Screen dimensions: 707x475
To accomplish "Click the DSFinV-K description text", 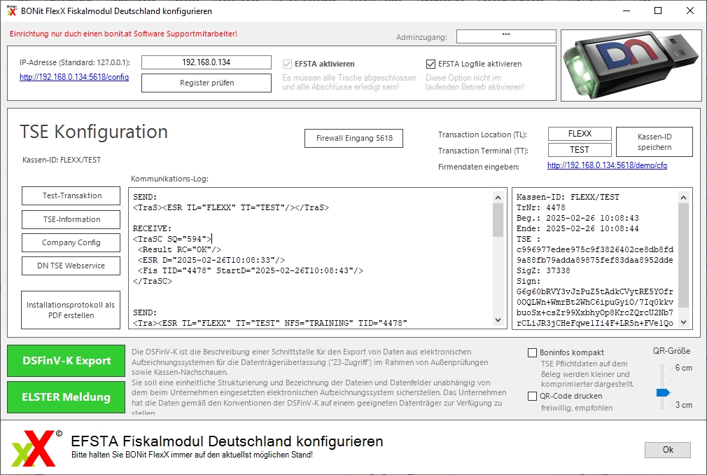I will pos(318,382).
